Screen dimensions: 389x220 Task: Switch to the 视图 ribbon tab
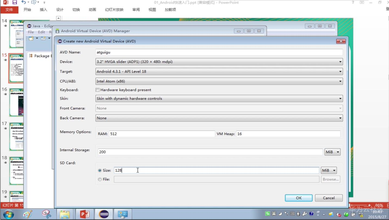point(152,10)
